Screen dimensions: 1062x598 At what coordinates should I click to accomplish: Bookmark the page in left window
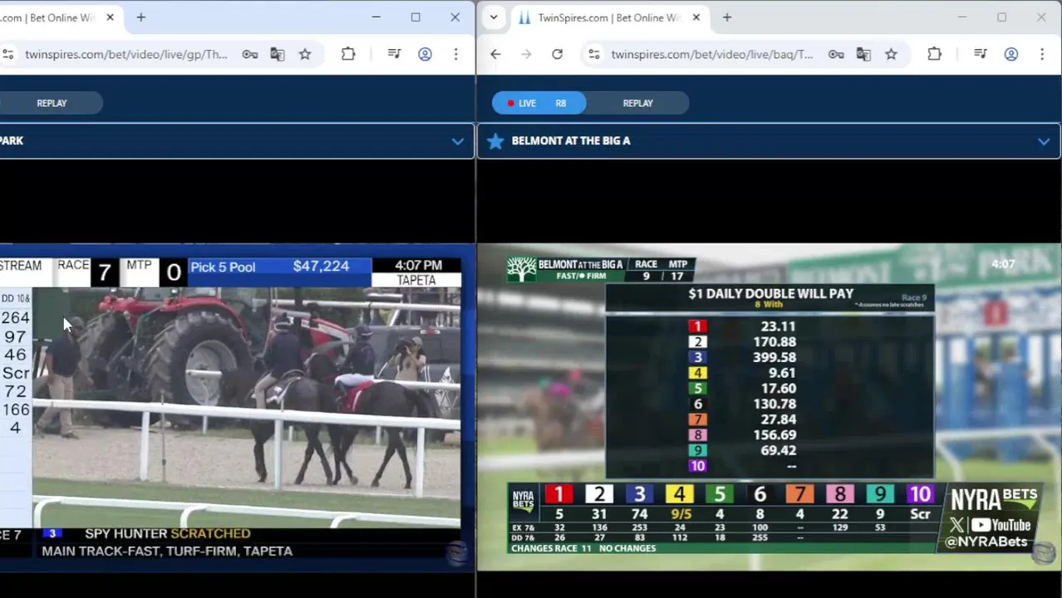[305, 54]
